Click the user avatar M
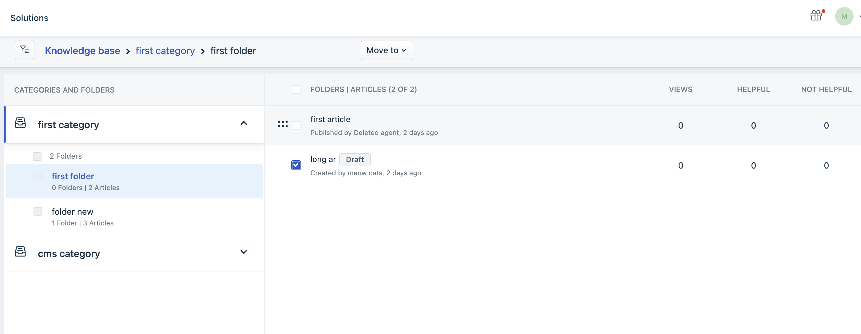The height and width of the screenshot is (334, 861). (844, 16)
